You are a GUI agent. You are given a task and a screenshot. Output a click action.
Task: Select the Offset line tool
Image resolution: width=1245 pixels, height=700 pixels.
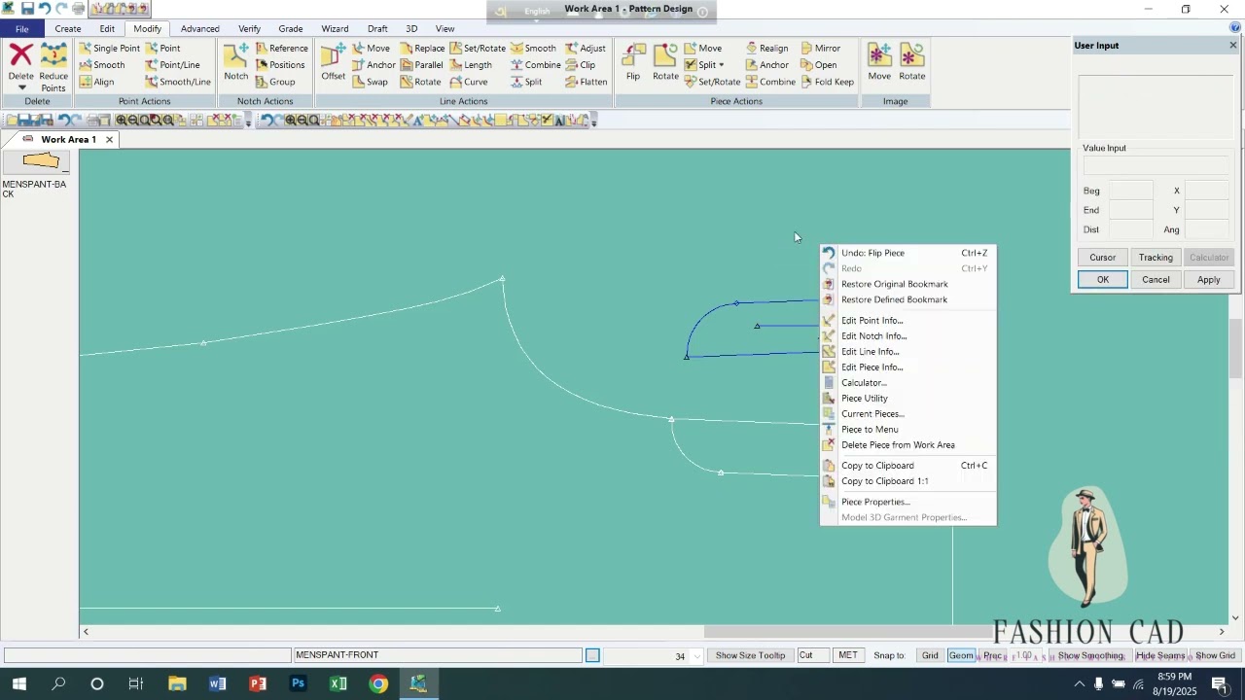(x=334, y=62)
